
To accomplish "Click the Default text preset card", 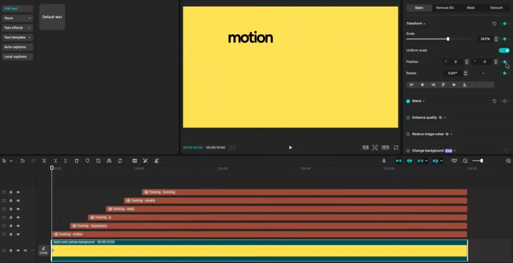I will coord(52,17).
